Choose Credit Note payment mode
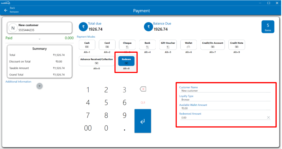The image size is (282, 149). [236, 45]
